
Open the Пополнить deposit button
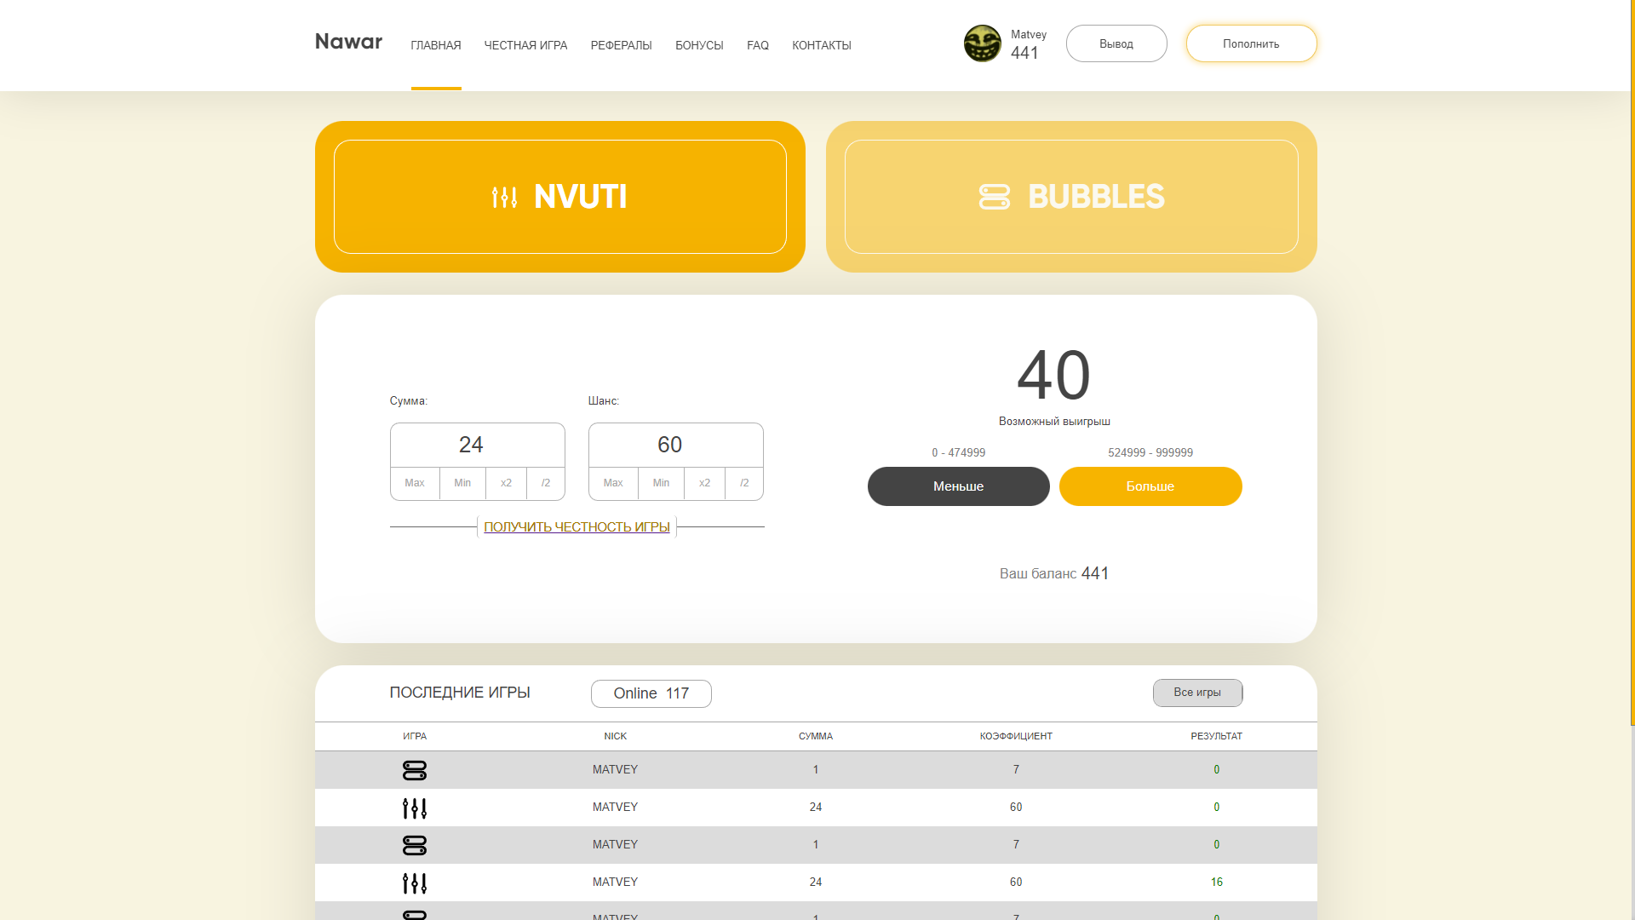[x=1250, y=43]
